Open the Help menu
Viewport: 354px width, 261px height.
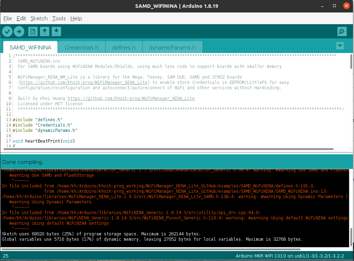click(x=76, y=18)
